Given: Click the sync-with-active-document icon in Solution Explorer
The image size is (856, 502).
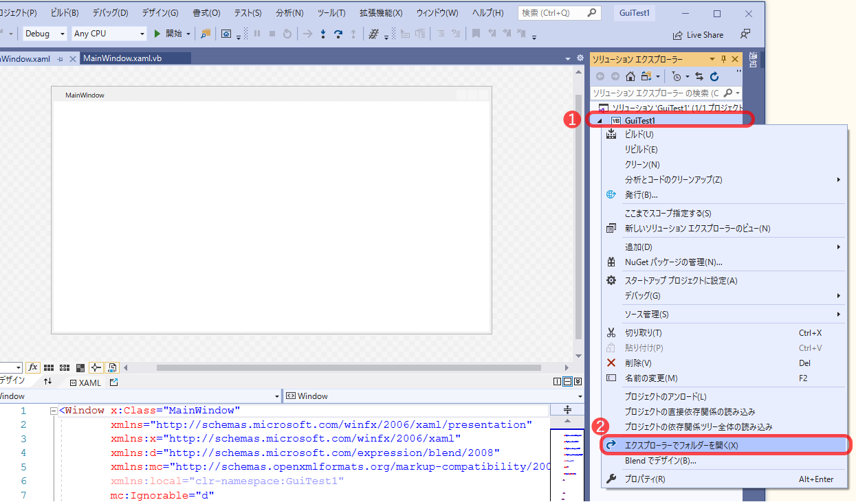Looking at the screenshot, I should (700, 76).
